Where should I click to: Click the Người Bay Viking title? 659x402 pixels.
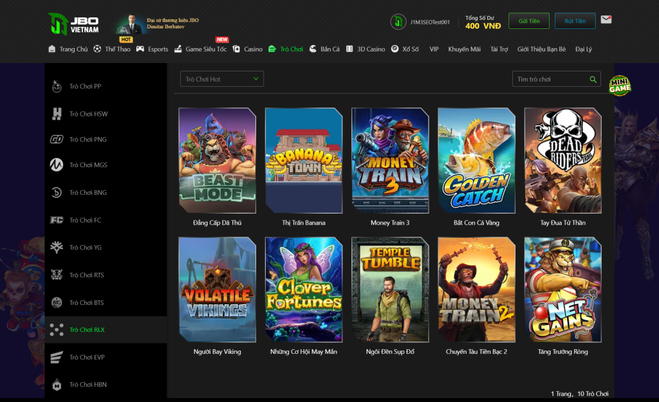(x=218, y=352)
